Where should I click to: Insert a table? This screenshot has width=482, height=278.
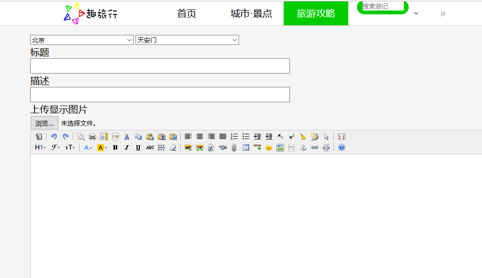[246, 148]
